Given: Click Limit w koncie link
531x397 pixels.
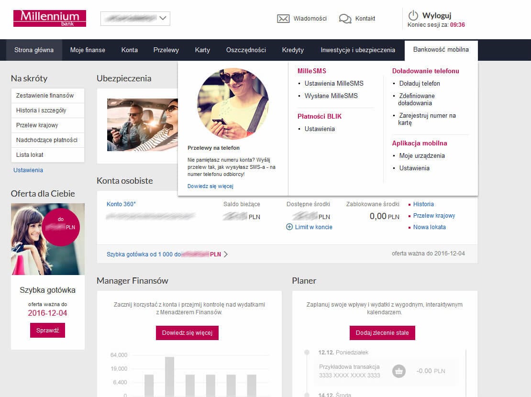Looking at the screenshot, I should tap(314, 227).
